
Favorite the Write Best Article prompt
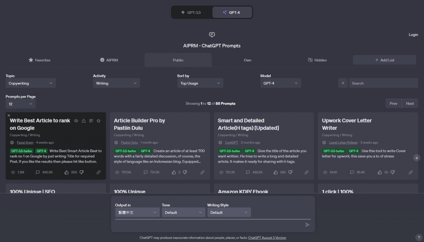click(x=99, y=121)
